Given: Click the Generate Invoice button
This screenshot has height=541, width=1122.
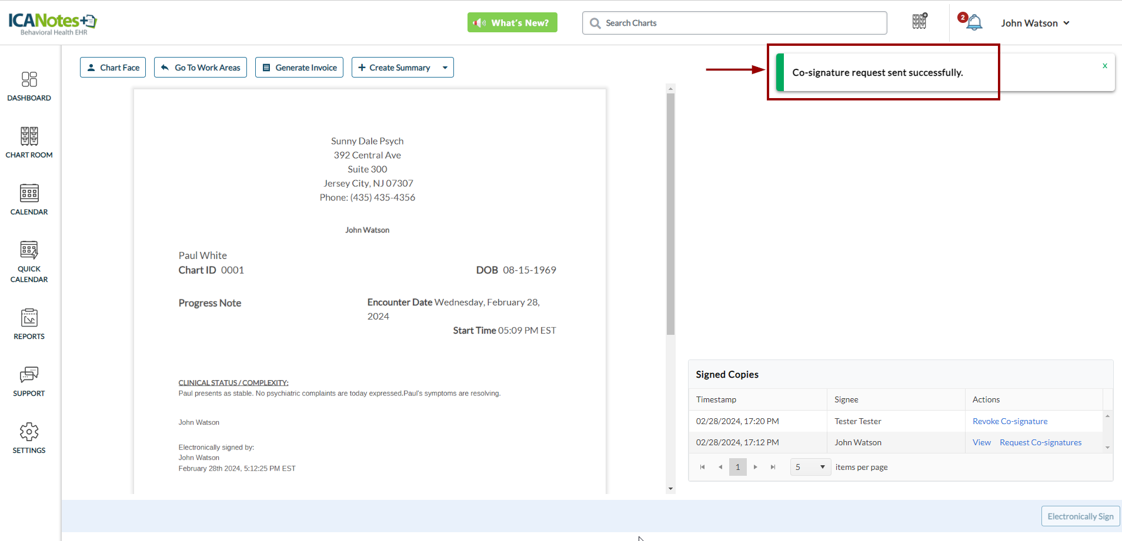Looking at the screenshot, I should click(299, 68).
